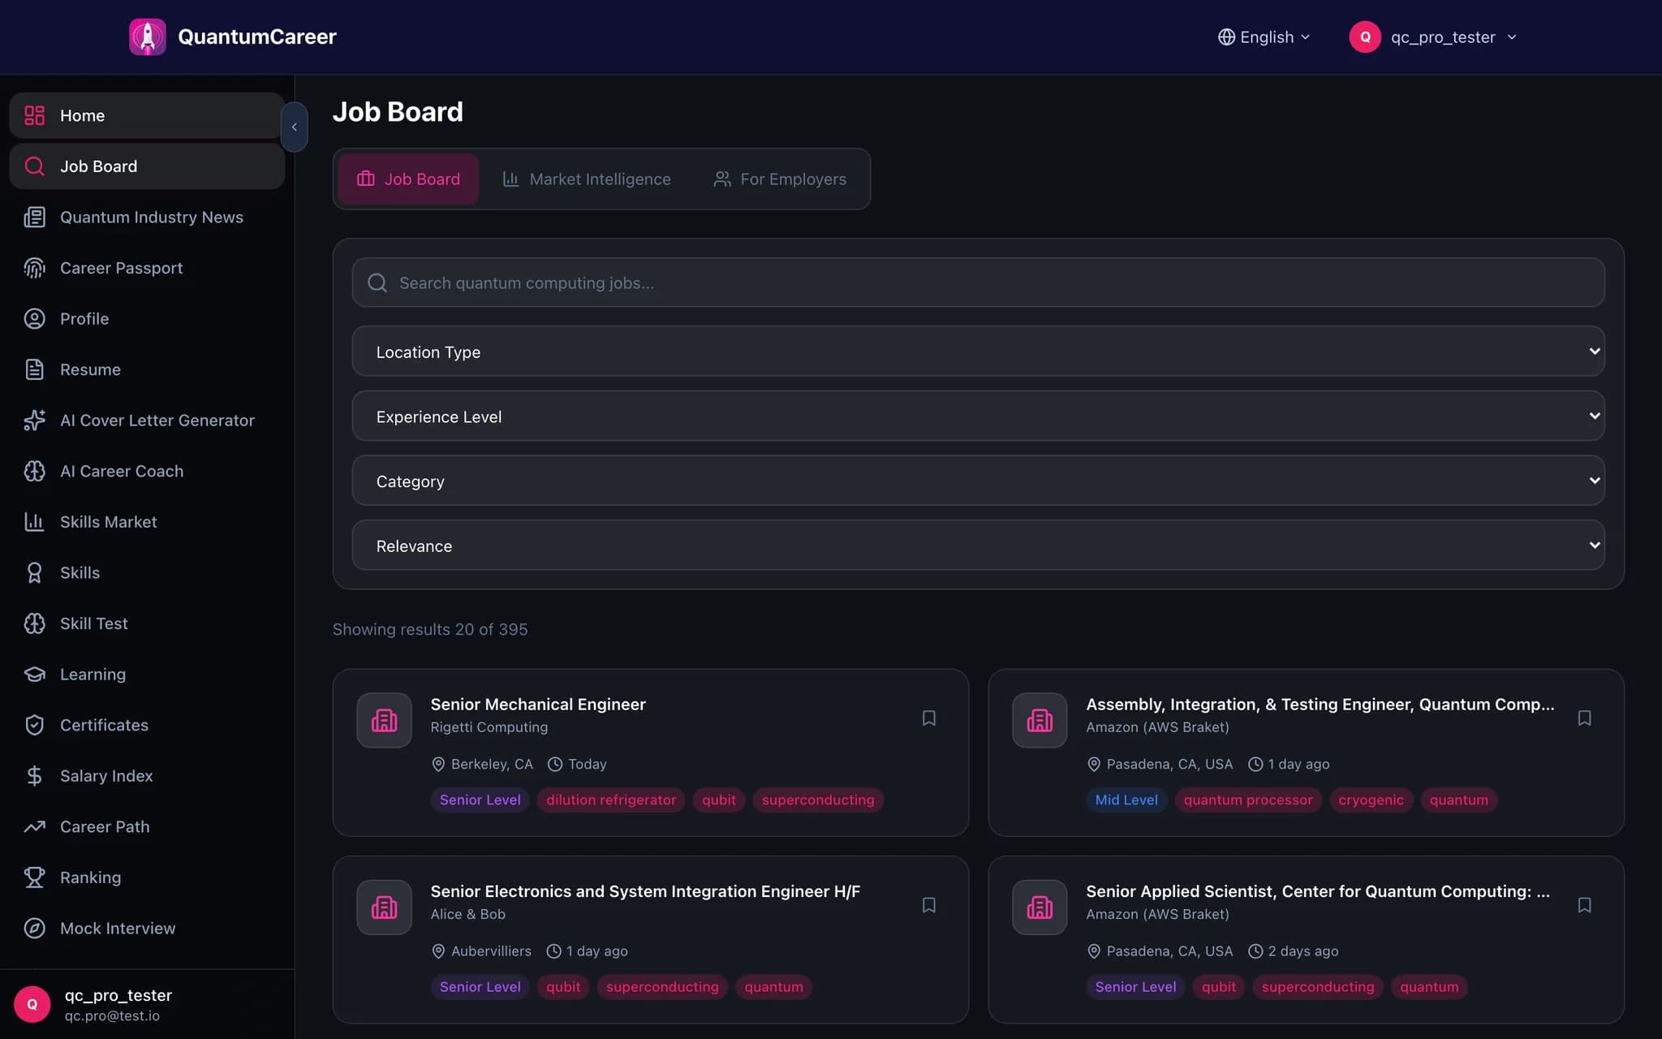The height and width of the screenshot is (1039, 1662).
Task: Click the Rigetti Computing company logo
Action: tap(384, 720)
